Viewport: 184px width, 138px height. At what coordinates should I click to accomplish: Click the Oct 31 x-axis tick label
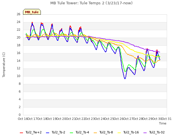click(x=167, y=119)
